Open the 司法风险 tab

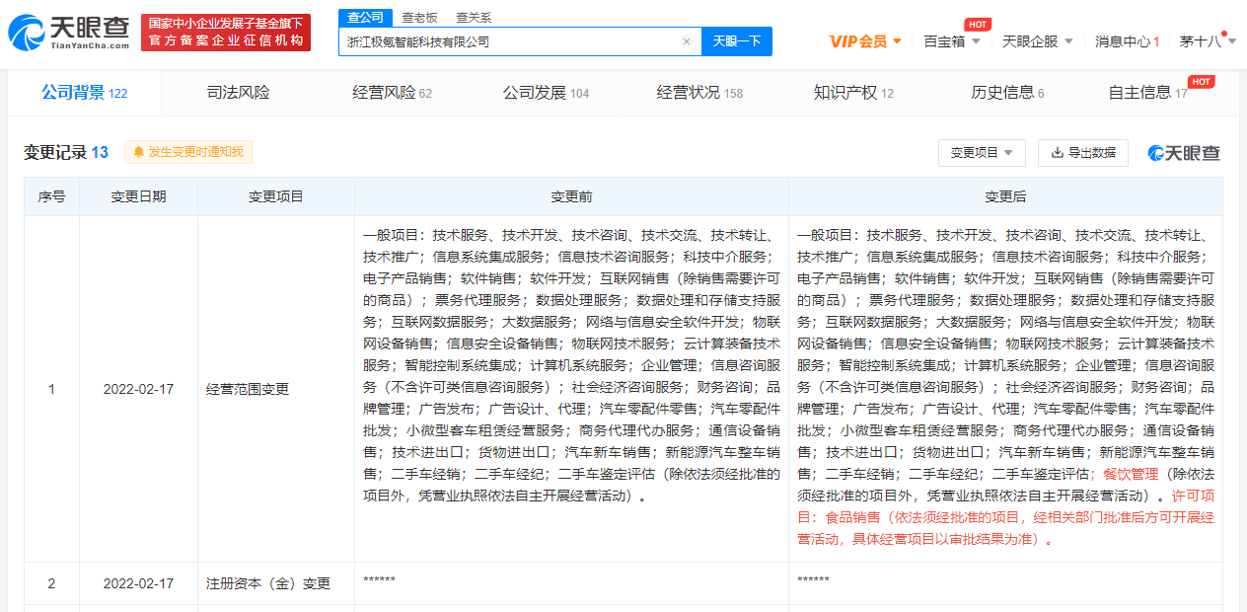coord(238,93)
